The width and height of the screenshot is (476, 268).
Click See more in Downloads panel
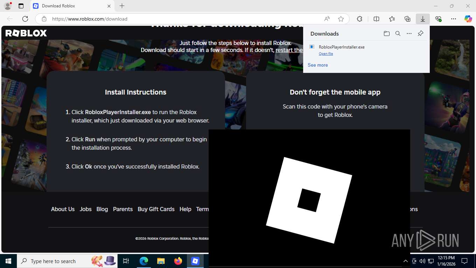(x=318, y=65)
